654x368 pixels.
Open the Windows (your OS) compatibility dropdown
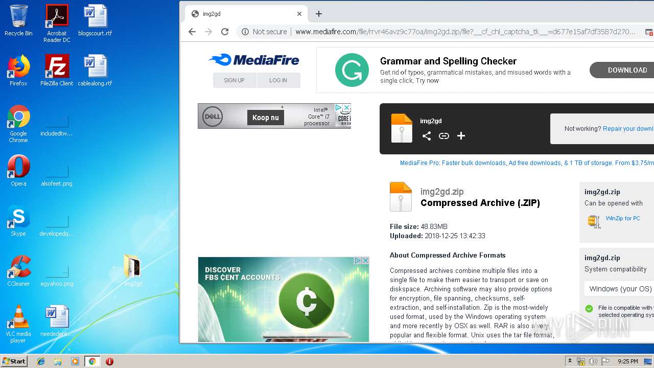(x=620, y=289)
